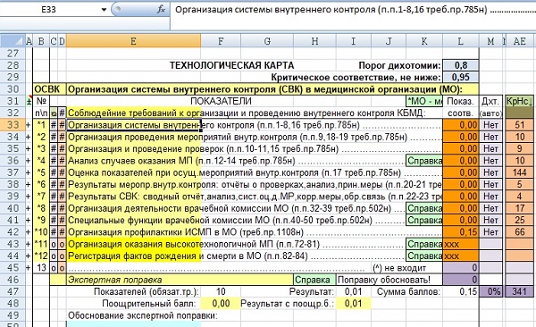536x327 pixels.
Task: Select column AE header
Action: coord(520,41)
